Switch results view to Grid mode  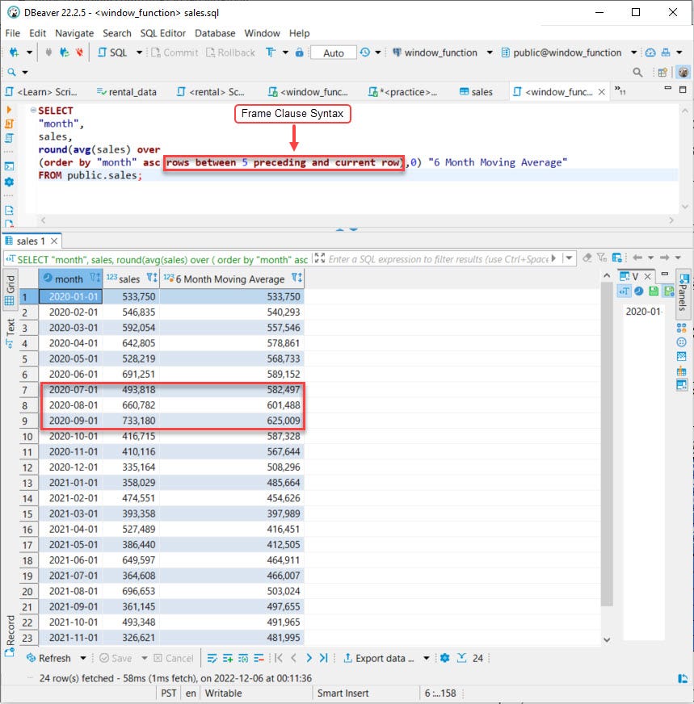pos(11,290)
